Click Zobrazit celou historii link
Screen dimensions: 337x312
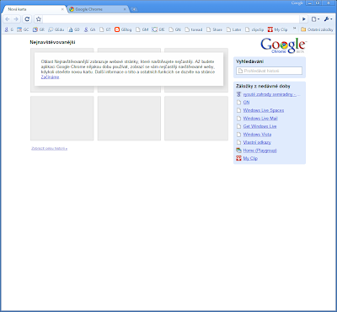point(50,148)
